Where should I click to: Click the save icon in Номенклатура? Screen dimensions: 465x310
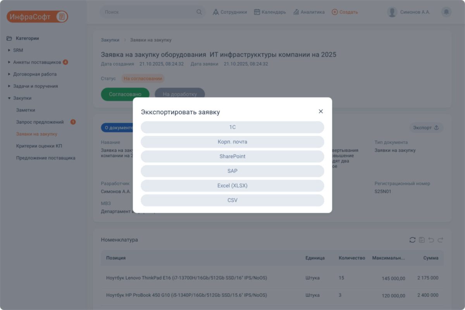click(422, 240)
